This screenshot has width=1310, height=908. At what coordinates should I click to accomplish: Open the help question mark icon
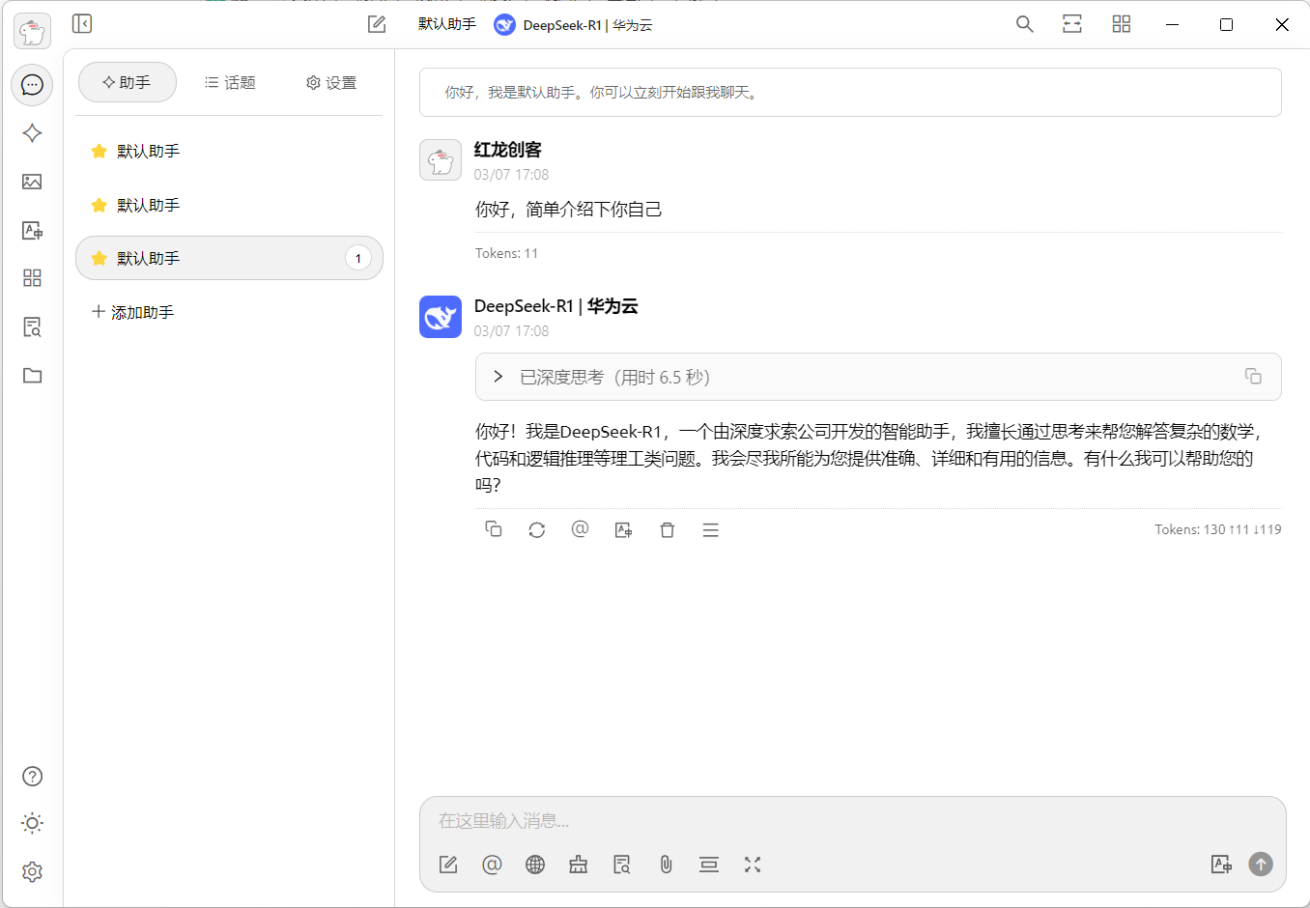[x=32, y=776]
